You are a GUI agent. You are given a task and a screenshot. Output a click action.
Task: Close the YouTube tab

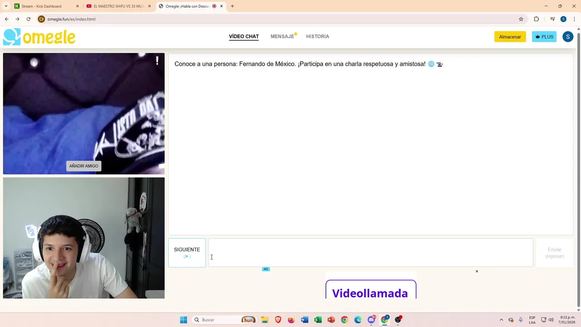click(149, 6)
